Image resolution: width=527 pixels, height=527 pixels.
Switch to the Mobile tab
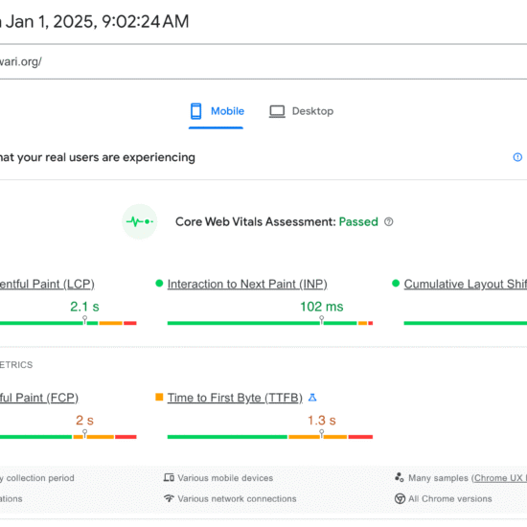[x=217, y=111]
